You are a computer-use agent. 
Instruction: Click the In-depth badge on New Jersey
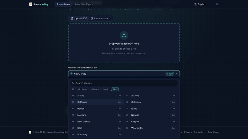170,74
